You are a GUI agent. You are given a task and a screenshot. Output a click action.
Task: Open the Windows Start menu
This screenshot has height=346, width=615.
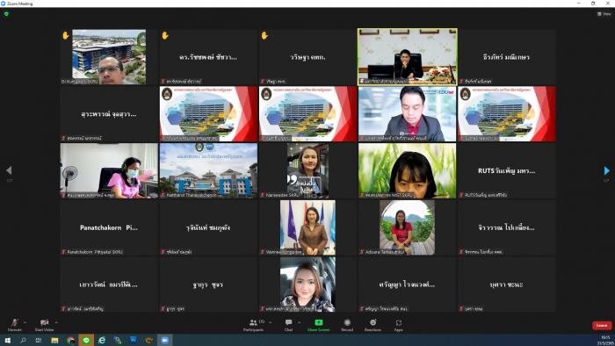[7, 340]
